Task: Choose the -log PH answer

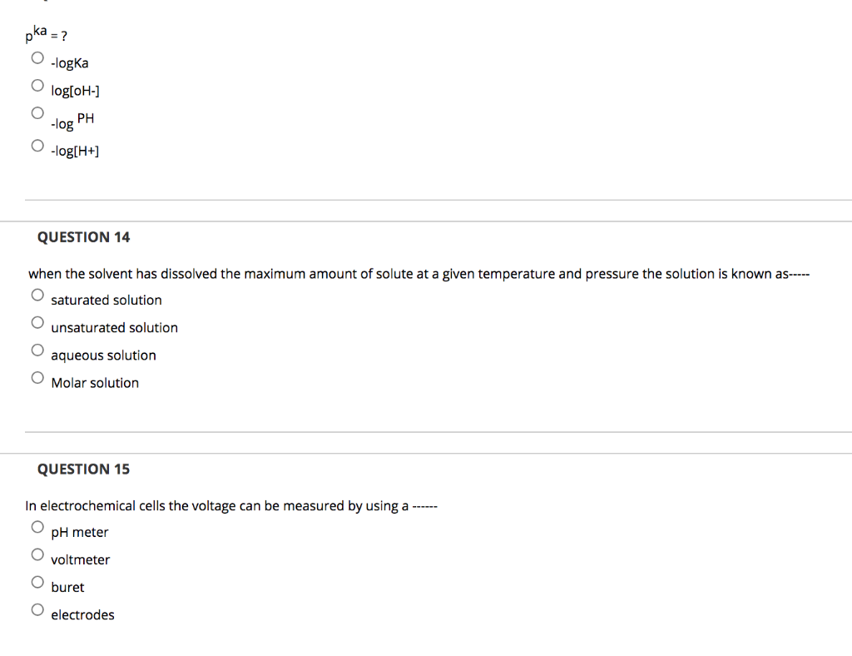Action: coord(37,112)
